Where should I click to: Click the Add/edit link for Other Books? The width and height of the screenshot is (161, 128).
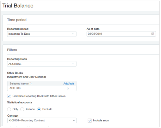click(x=69, y=84)
